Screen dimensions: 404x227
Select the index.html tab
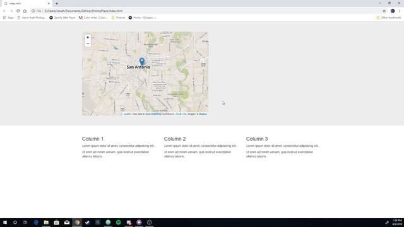[x=26, y=4]
